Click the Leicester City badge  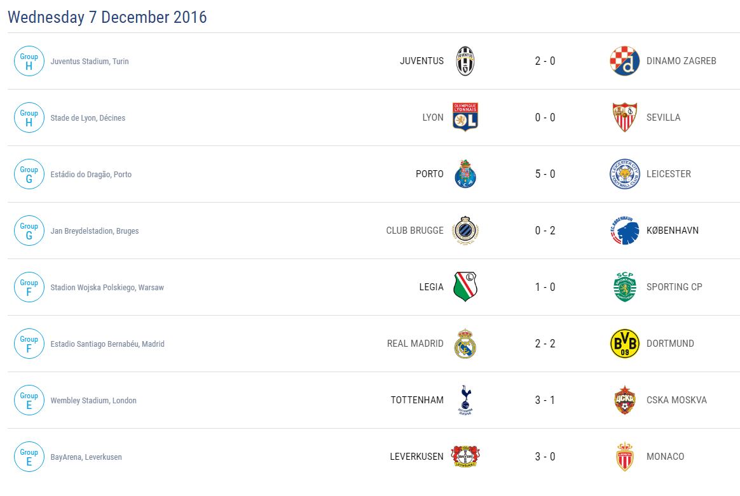pos(624,174)
